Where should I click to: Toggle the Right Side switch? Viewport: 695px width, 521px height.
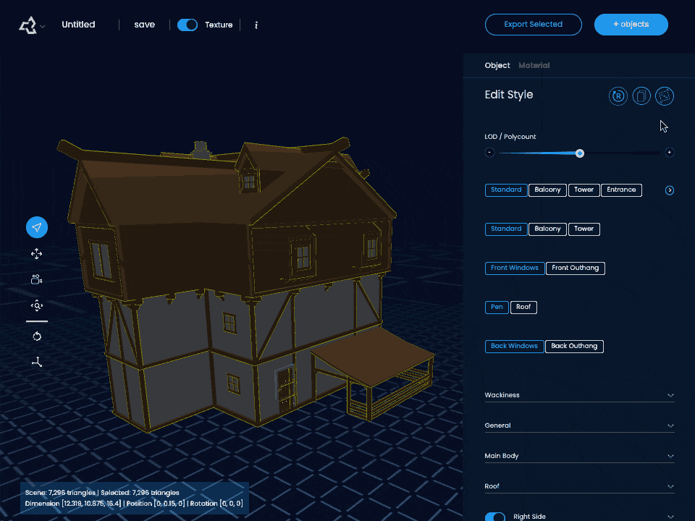pos(495,517)
